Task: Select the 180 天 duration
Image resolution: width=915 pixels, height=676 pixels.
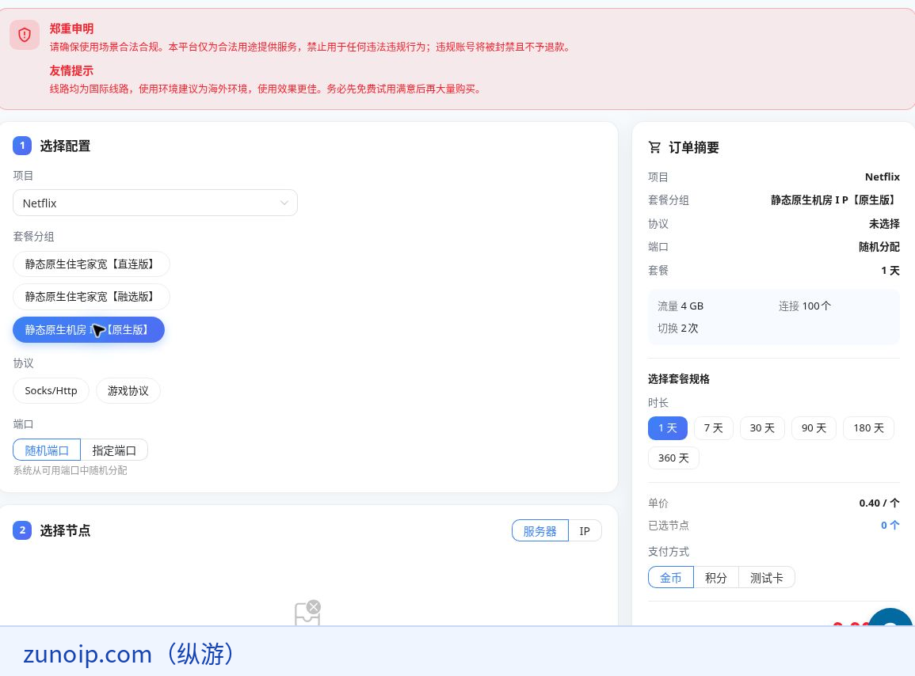Action: pos(868,428)
